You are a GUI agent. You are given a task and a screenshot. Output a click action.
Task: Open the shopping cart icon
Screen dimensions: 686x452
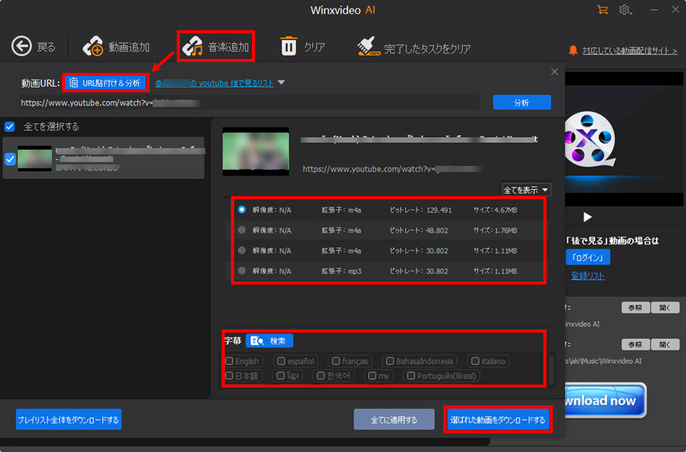[602, 9]
